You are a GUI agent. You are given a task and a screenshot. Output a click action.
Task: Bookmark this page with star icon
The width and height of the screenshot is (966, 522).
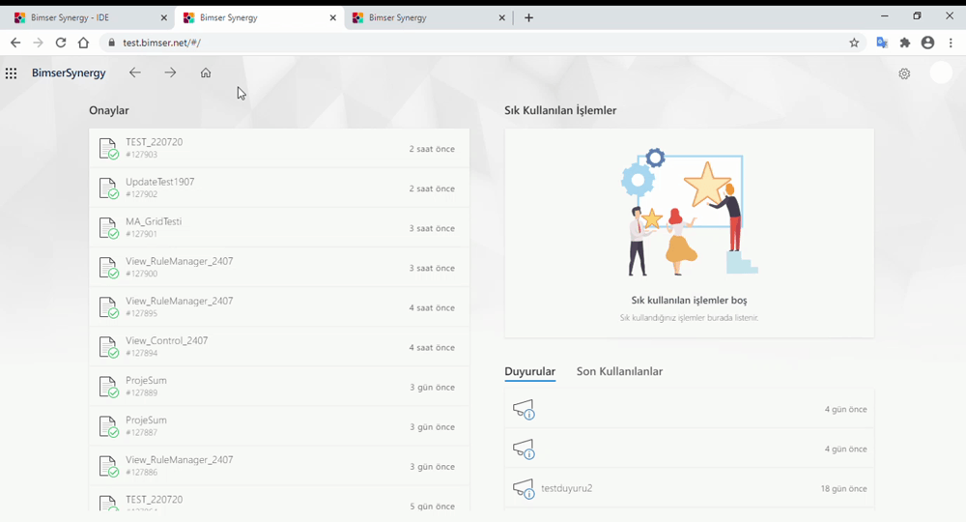[x=854, y=43]
